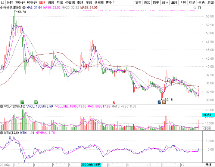The width and height of the screenshot is (215, 167).
Task: Click the highlighted date 2020/06/19/五 on timeline
Action: pos(91,165)
